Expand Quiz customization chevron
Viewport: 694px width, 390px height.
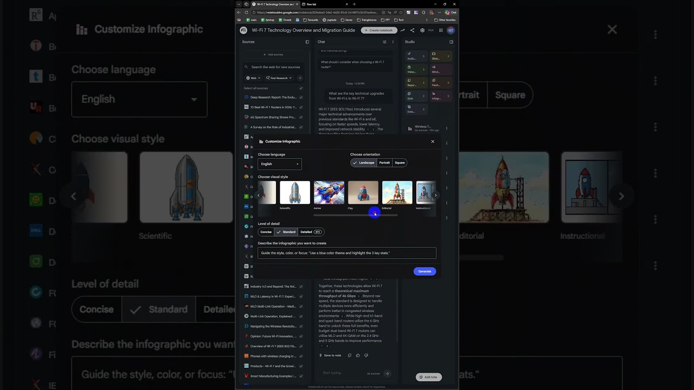tap(424, 96)
